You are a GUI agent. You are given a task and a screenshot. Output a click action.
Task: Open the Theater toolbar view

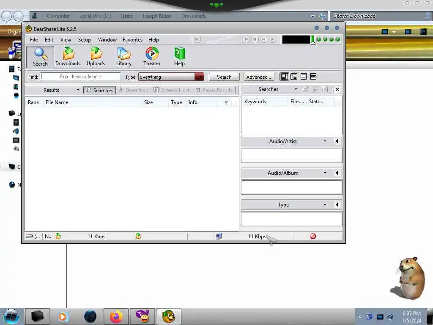pyautogui.click(x=152, y=57)
